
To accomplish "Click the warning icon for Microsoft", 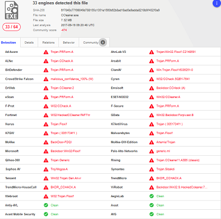I will tap(46, 151).
